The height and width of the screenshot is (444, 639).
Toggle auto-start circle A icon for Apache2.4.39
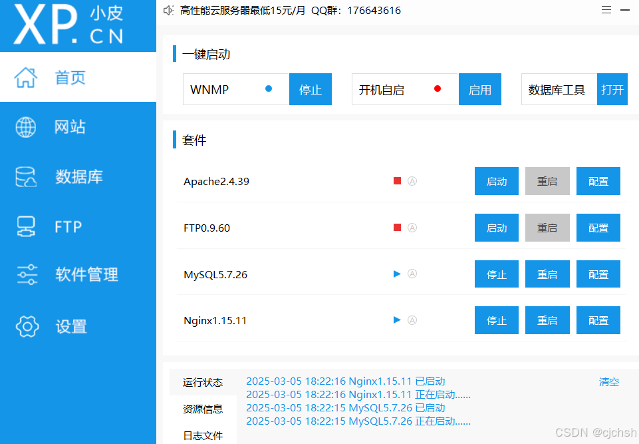coord(412,181)
